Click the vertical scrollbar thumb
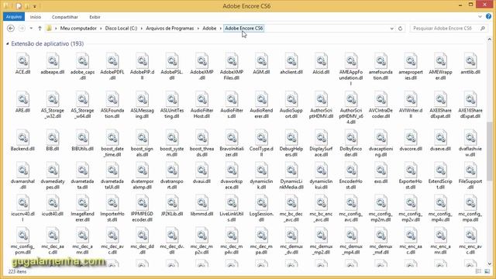Image resolution: width=496 pixels, height=279 pixels. 489,151
